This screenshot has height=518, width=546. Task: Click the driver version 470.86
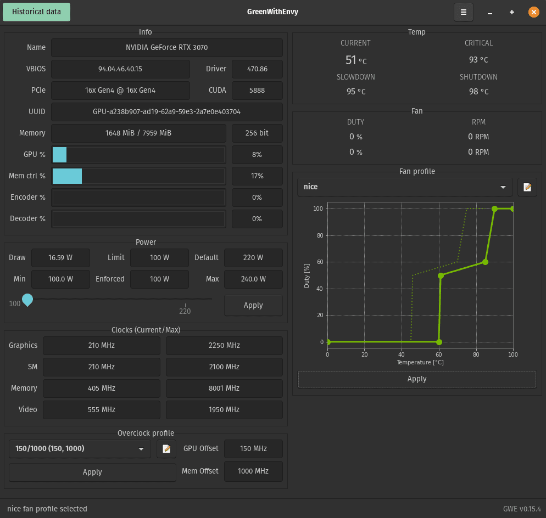click(x=257, y=69)
